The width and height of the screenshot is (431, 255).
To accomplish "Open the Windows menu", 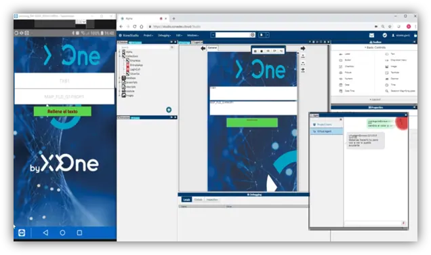I will pos(193,35).
